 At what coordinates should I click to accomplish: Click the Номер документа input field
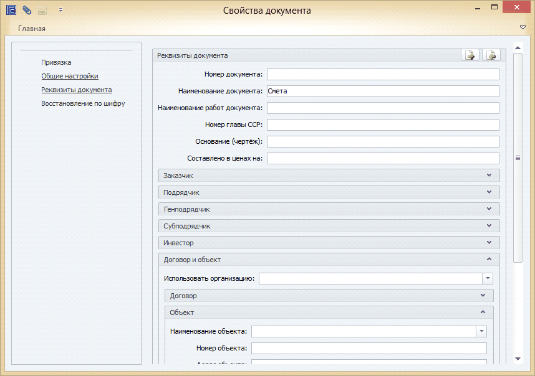[383, 75]
